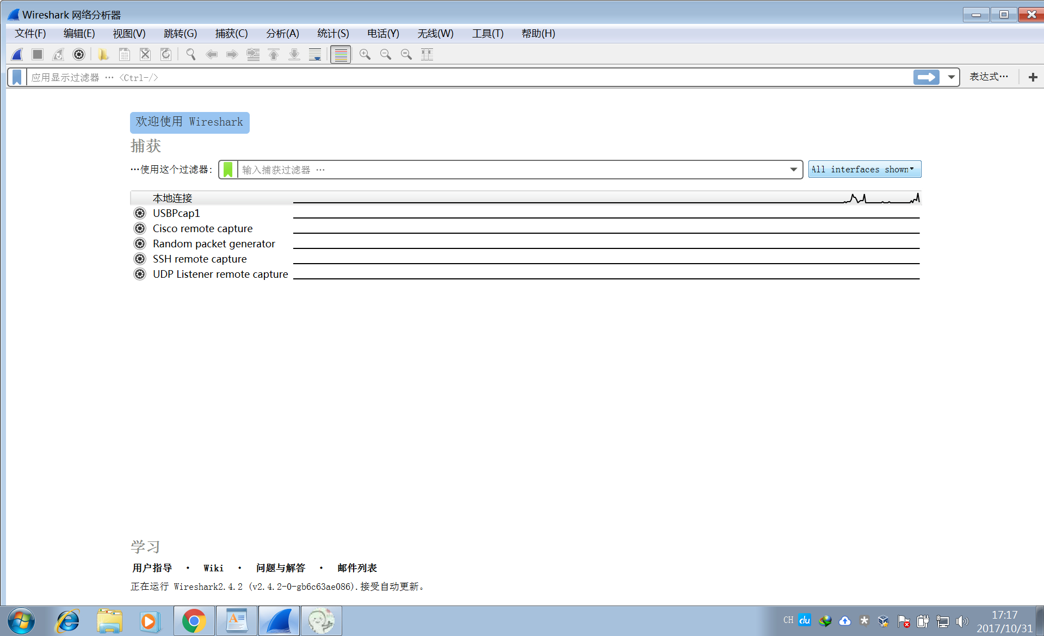The image size is (1044, 636).
Task: Open the 捕获(C) menu
Action: (x=232, y=34)
